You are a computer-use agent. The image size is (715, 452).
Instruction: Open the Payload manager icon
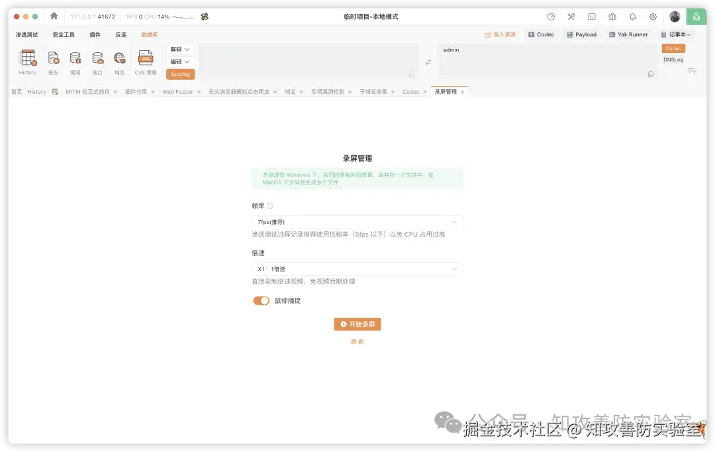point(582,34)
